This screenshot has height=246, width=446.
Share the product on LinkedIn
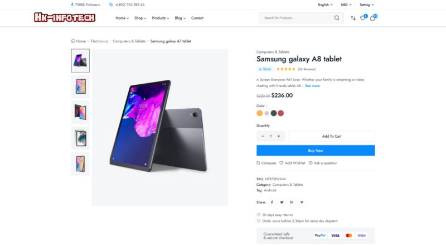point(292,202)
